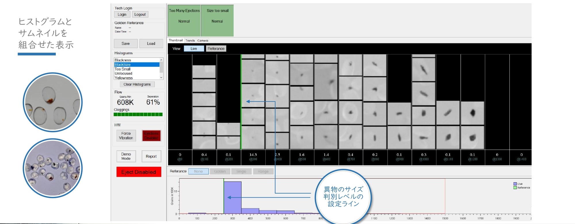Select Too Small histogram entry
This screenshot has width=575, height=224.
[123, 69]
